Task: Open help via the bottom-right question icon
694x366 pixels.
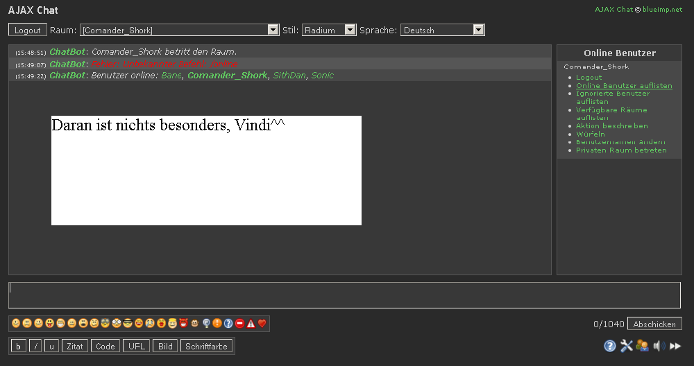Action: 610,346
